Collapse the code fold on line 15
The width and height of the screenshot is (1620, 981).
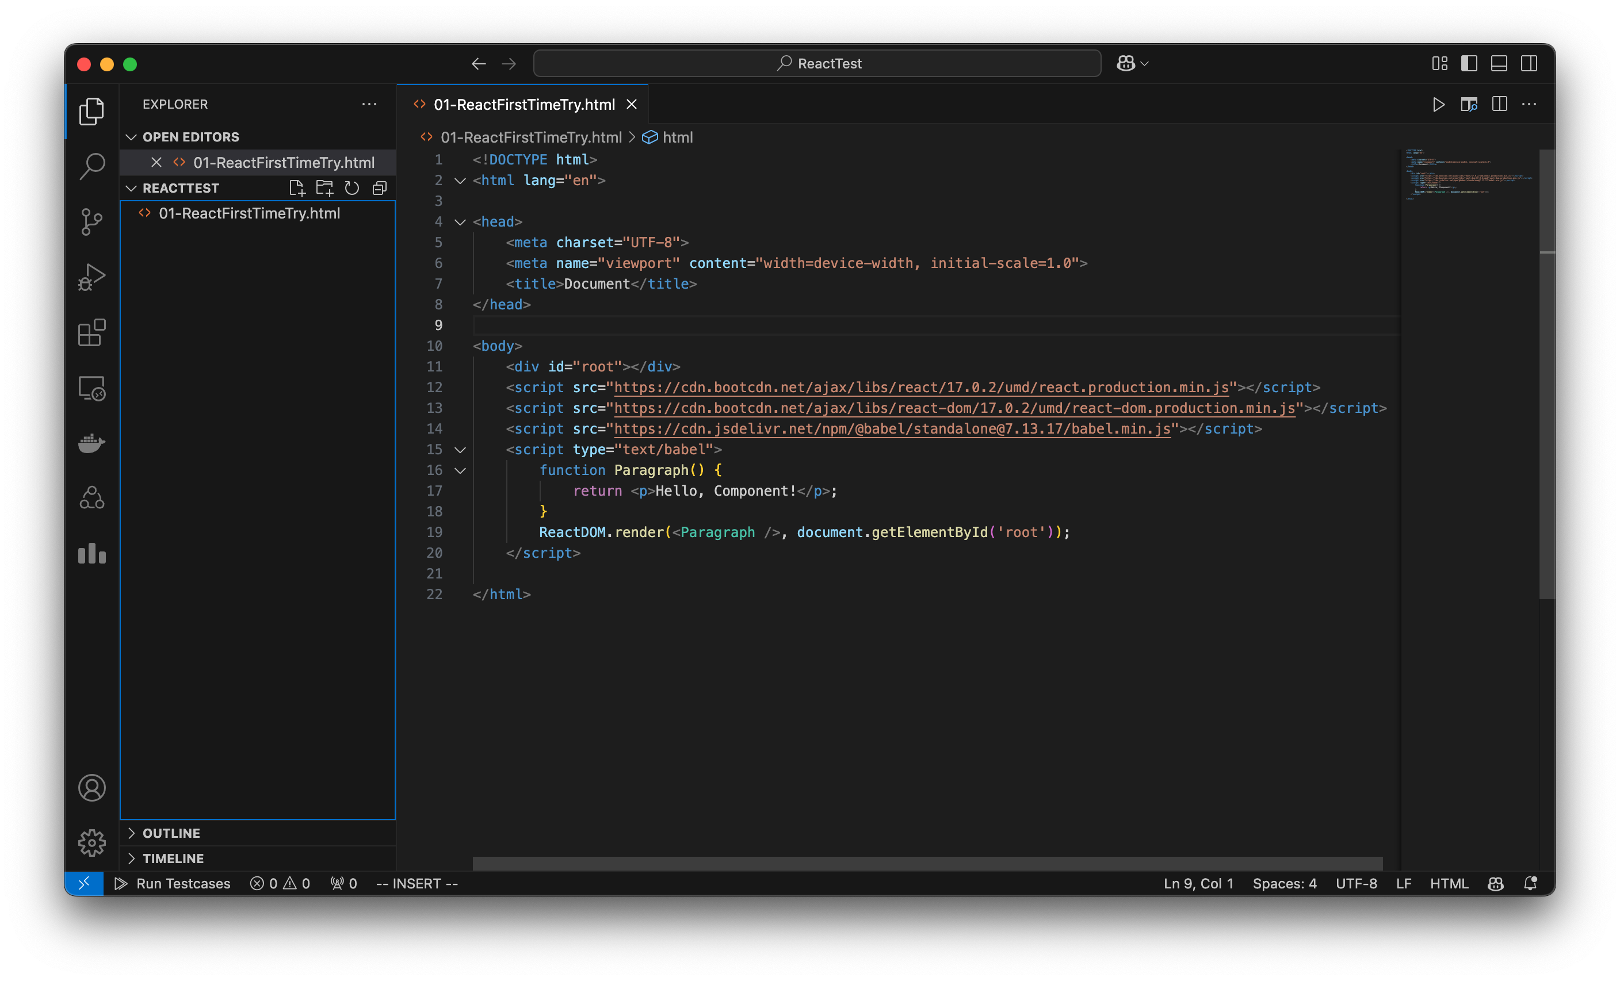(x=460, y=450)
